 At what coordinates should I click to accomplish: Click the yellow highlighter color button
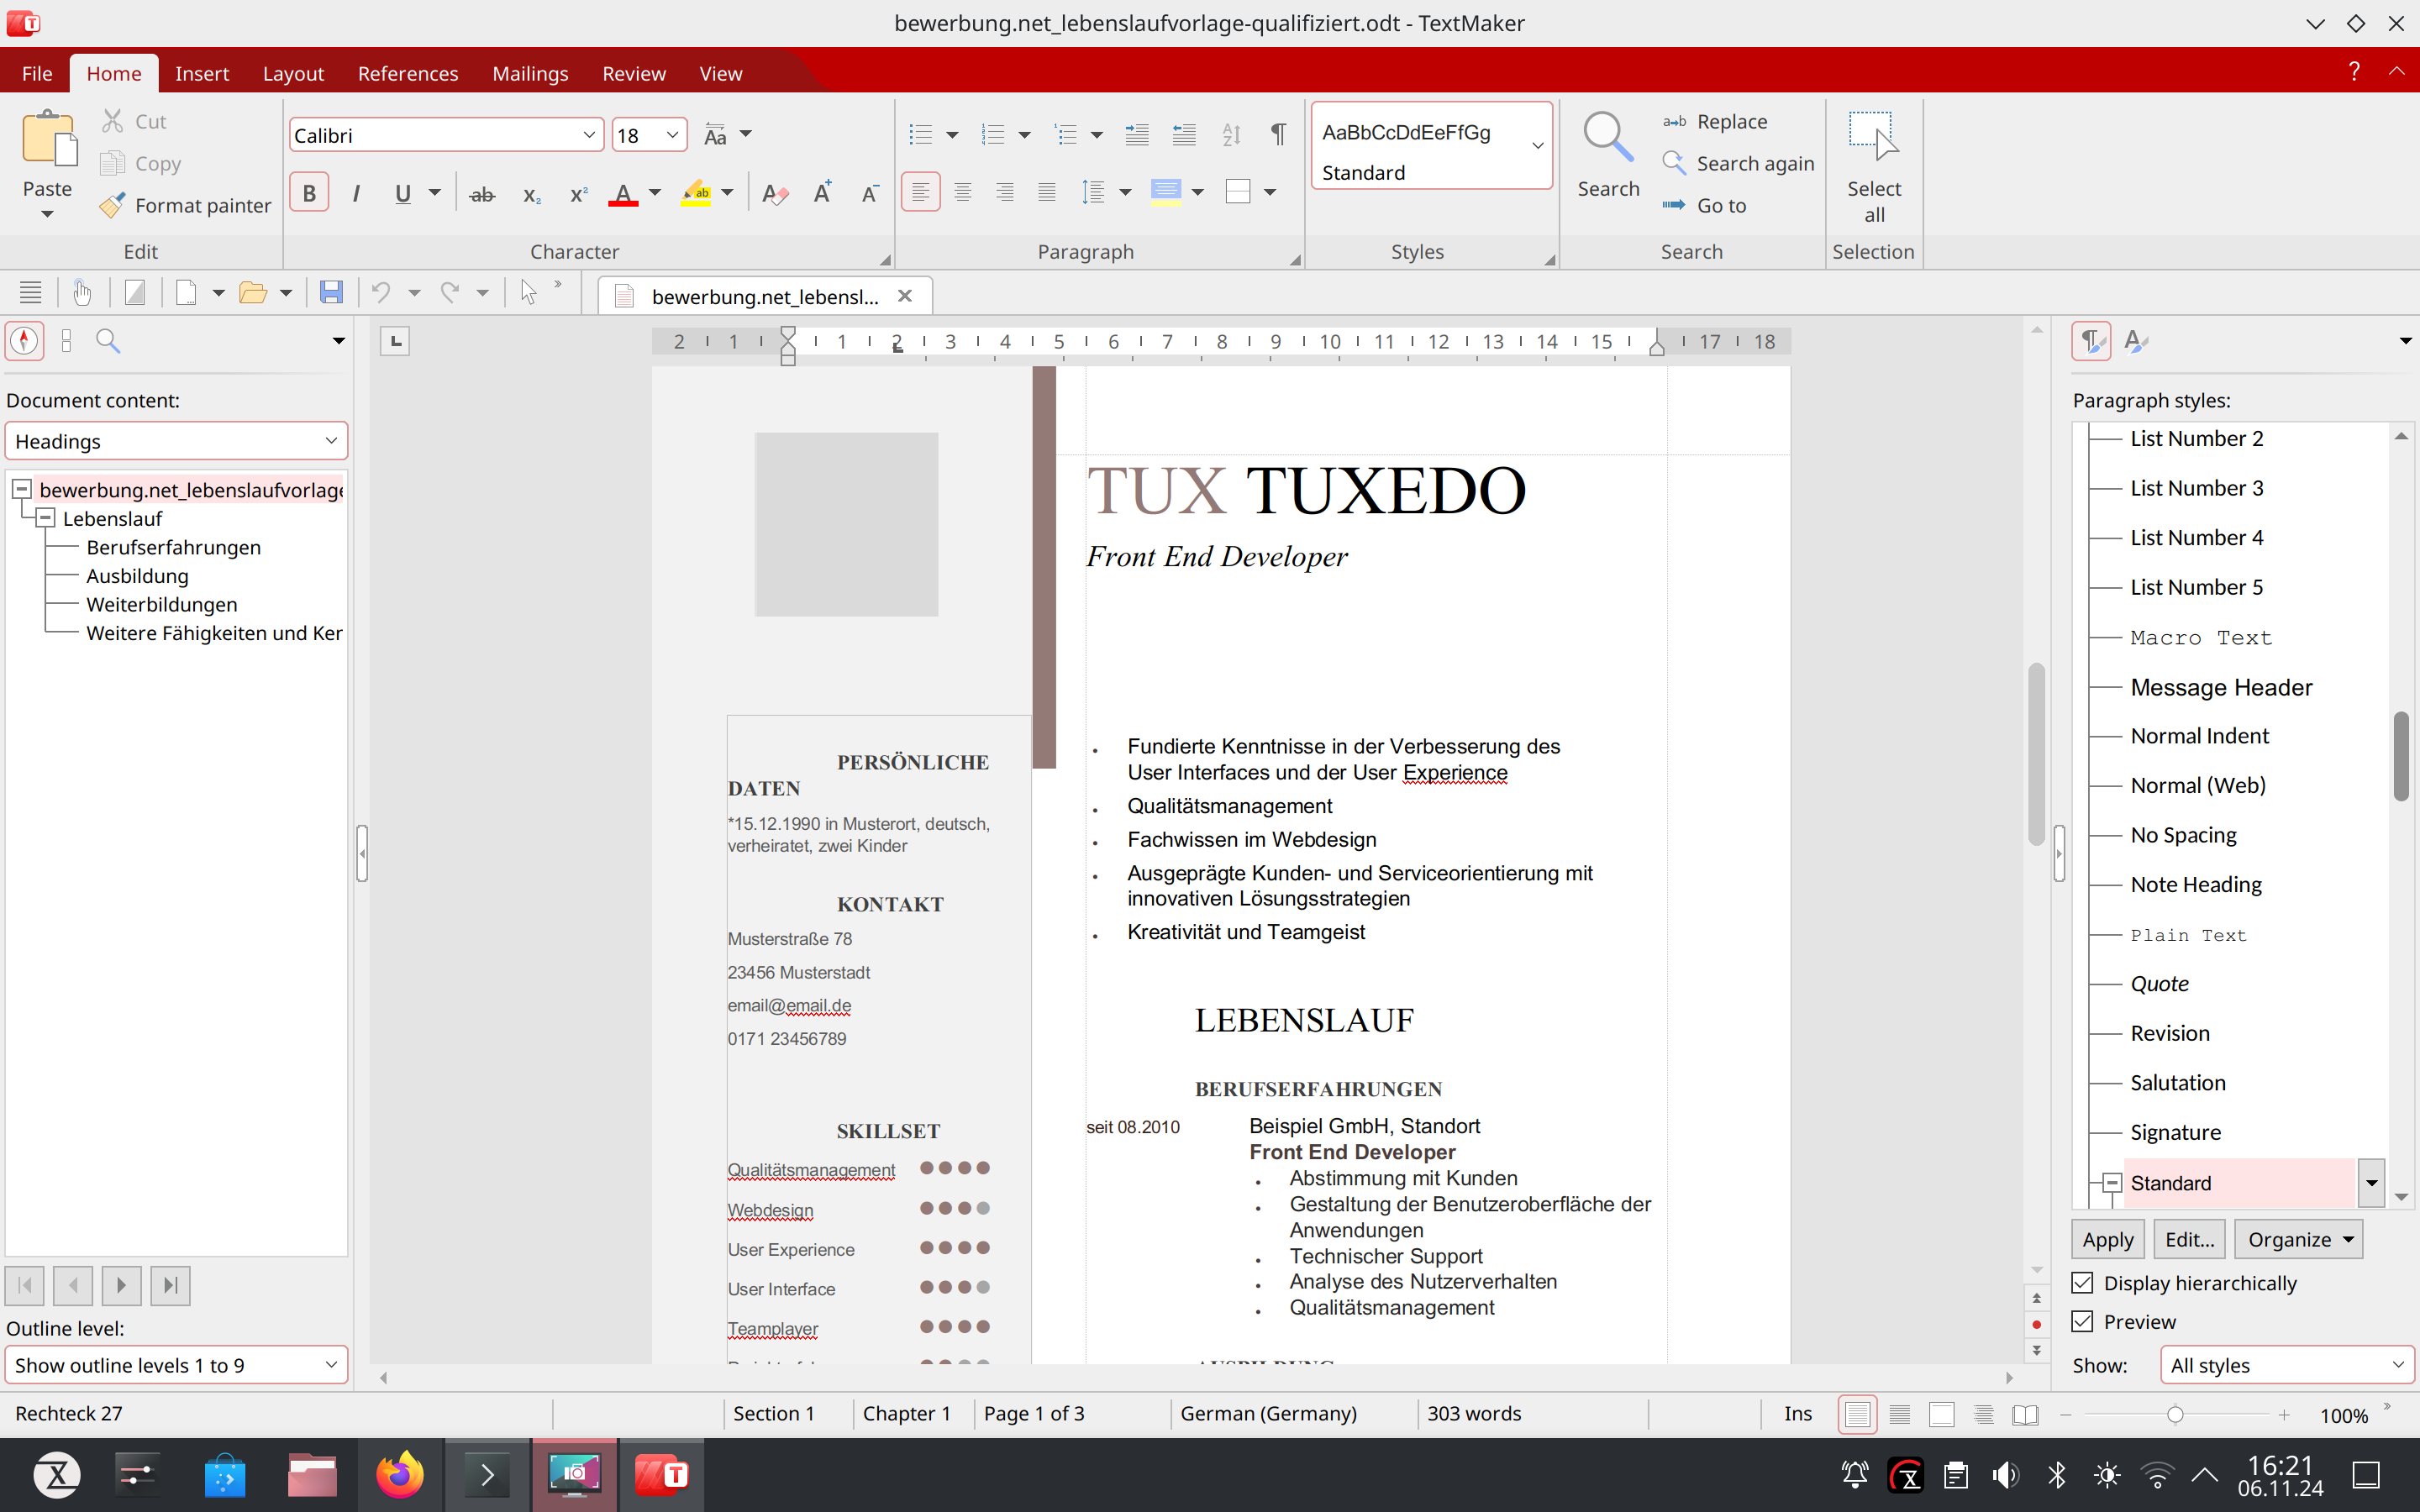696,193
